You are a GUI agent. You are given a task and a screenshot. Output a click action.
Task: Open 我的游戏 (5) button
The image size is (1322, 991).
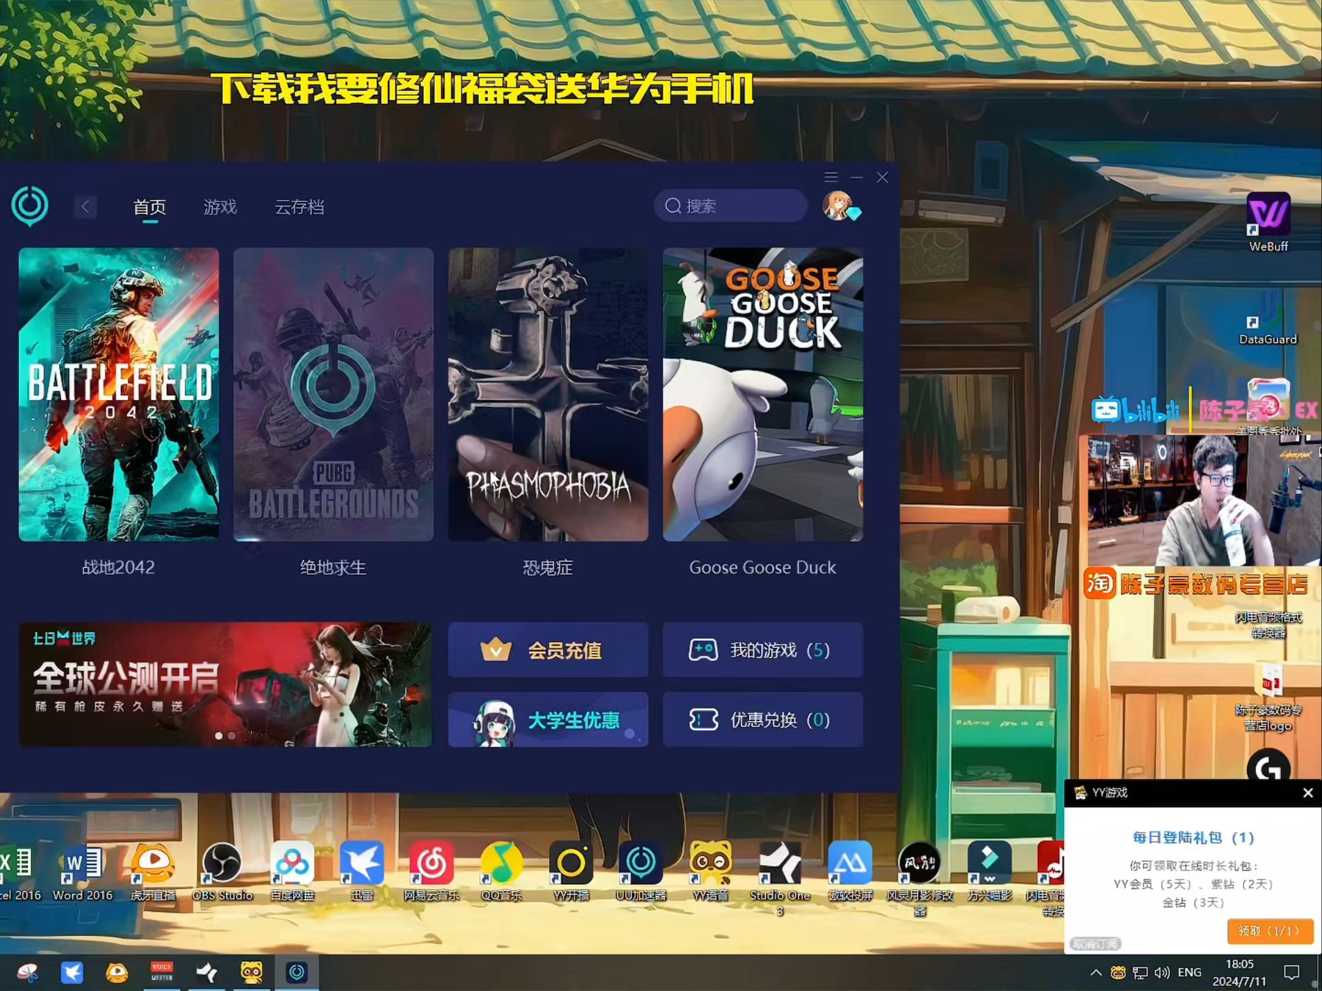[x=763, y=650]
